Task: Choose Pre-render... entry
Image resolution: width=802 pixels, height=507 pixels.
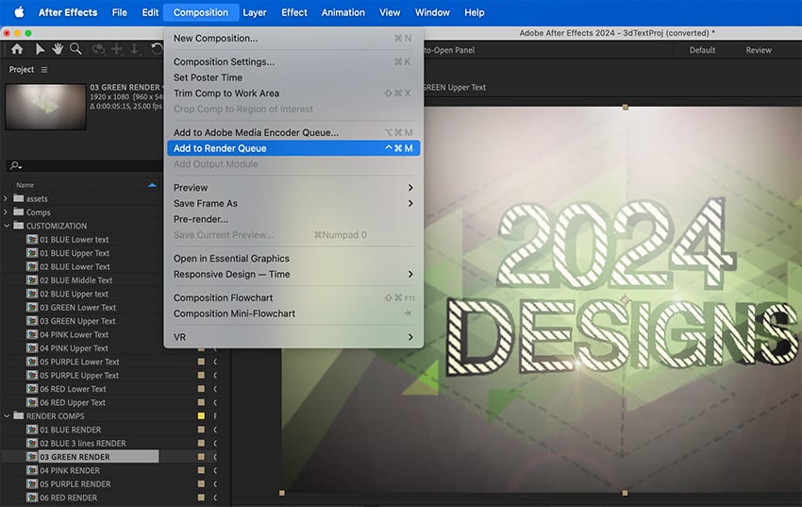Action: (x=293, y=219)
